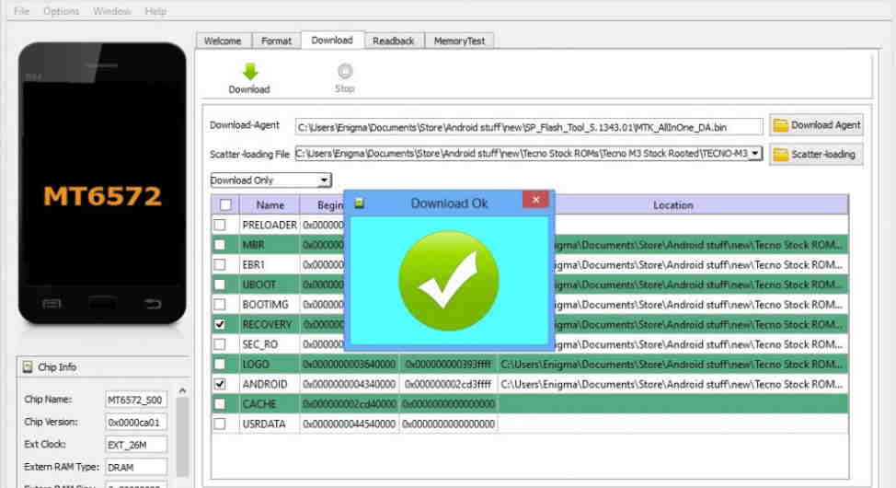The height and width of the screenshot is (488, 896).
Task: Check the EBR1 partition checkbox
Action: 220,265
